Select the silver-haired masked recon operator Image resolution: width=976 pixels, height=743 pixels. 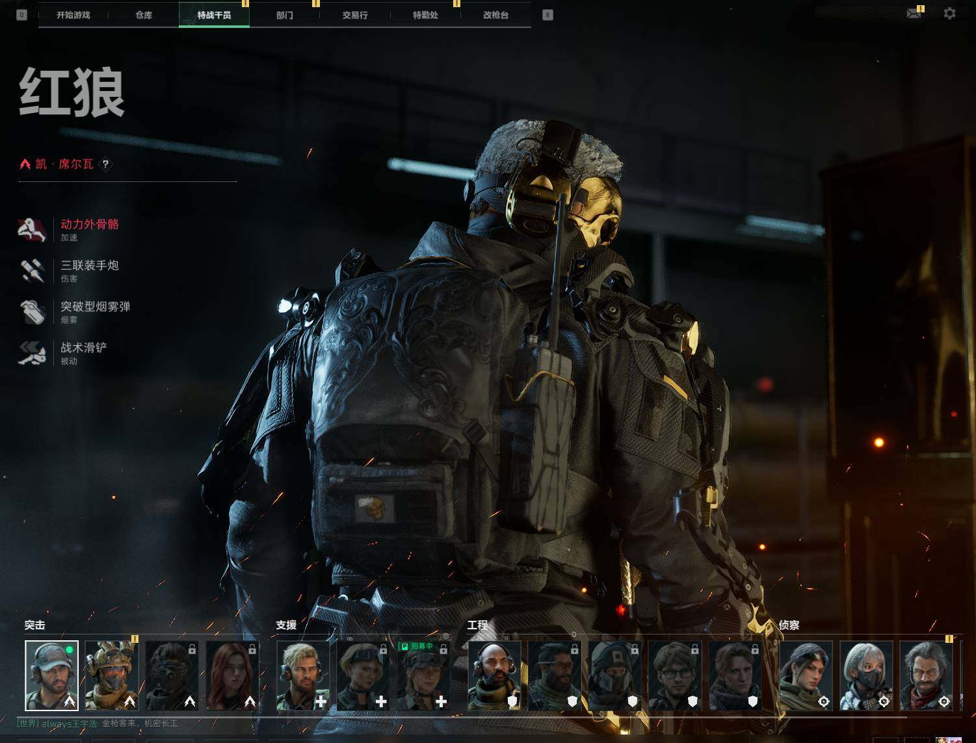pos(865,675)
